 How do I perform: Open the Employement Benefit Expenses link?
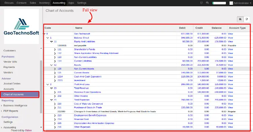[90, 115]
